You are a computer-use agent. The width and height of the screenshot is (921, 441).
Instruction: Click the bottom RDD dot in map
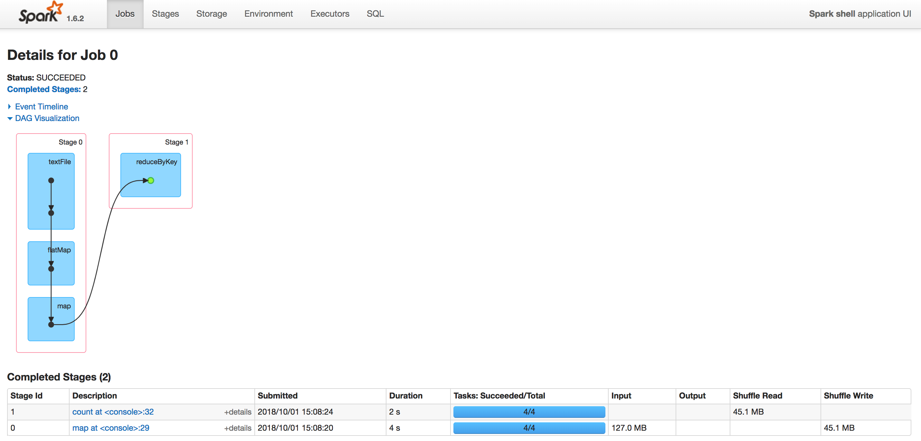point(51,324)
